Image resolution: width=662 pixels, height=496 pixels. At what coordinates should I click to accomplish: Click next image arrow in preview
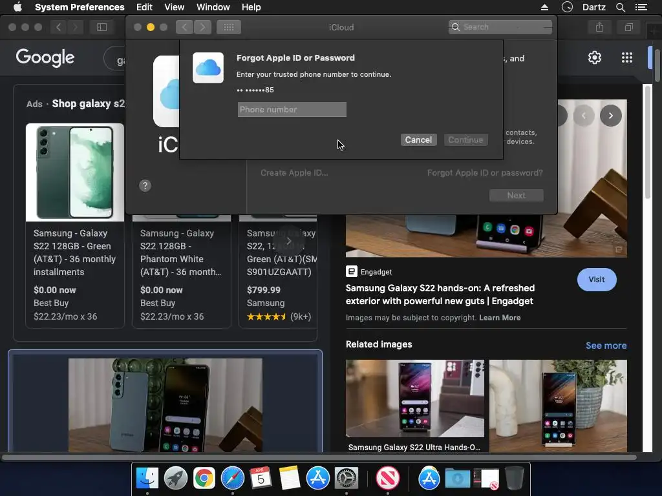point(610,116)
